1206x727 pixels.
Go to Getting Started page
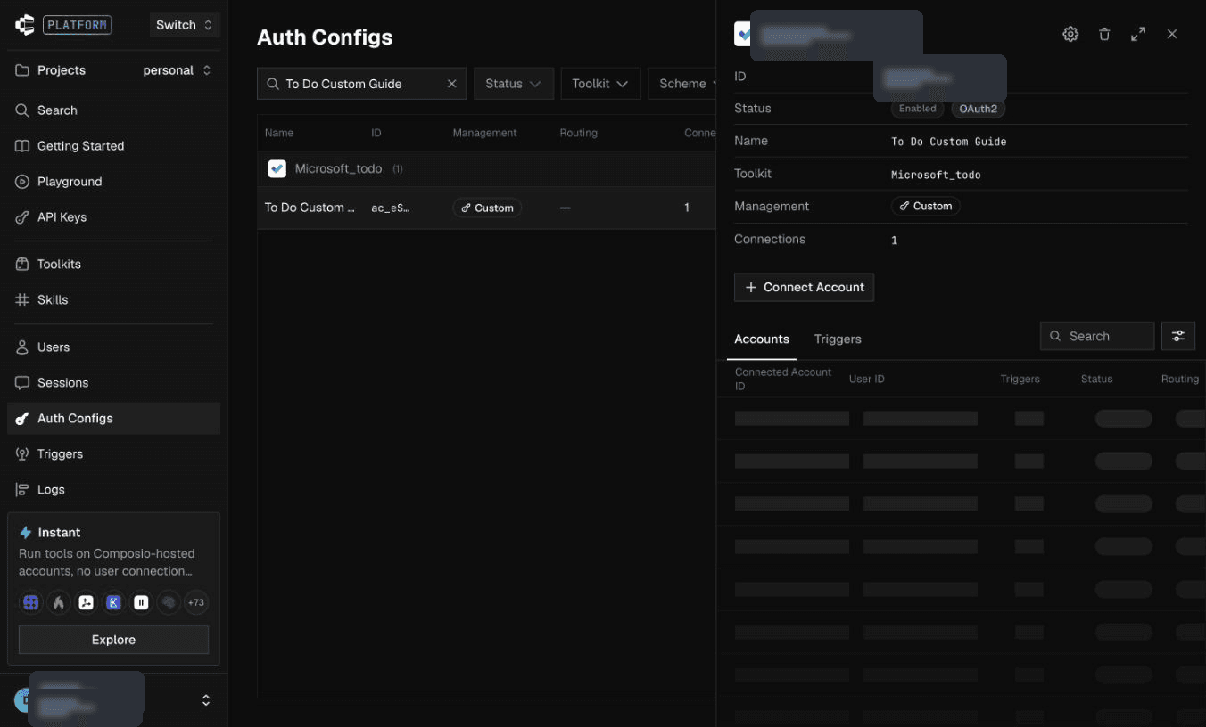(113, 146)
